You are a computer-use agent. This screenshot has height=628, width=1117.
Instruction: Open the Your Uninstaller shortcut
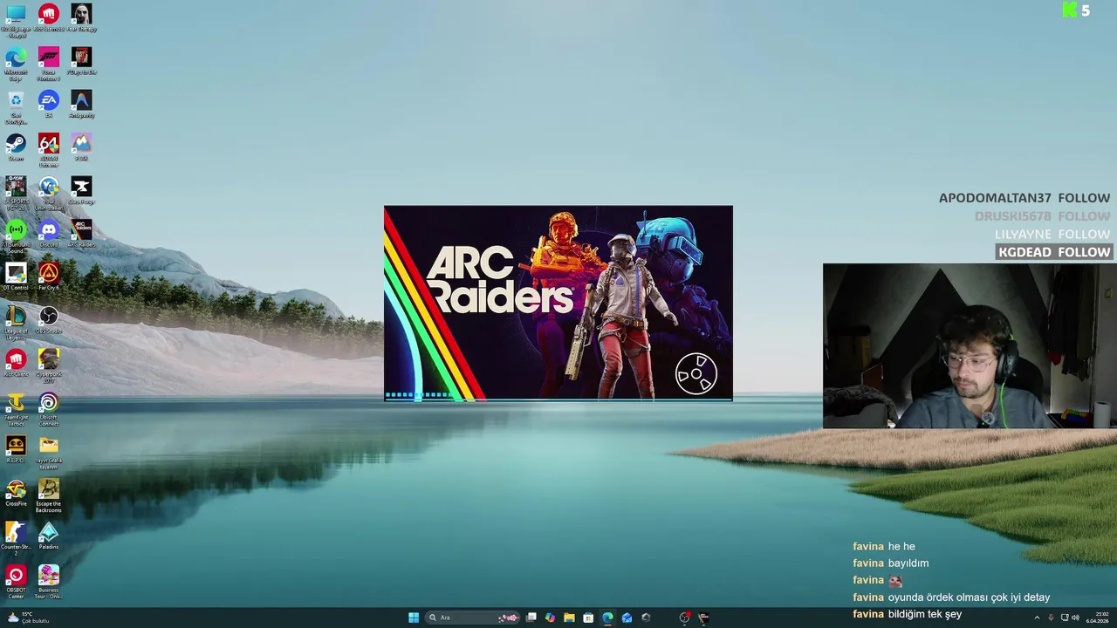(49, 194)
